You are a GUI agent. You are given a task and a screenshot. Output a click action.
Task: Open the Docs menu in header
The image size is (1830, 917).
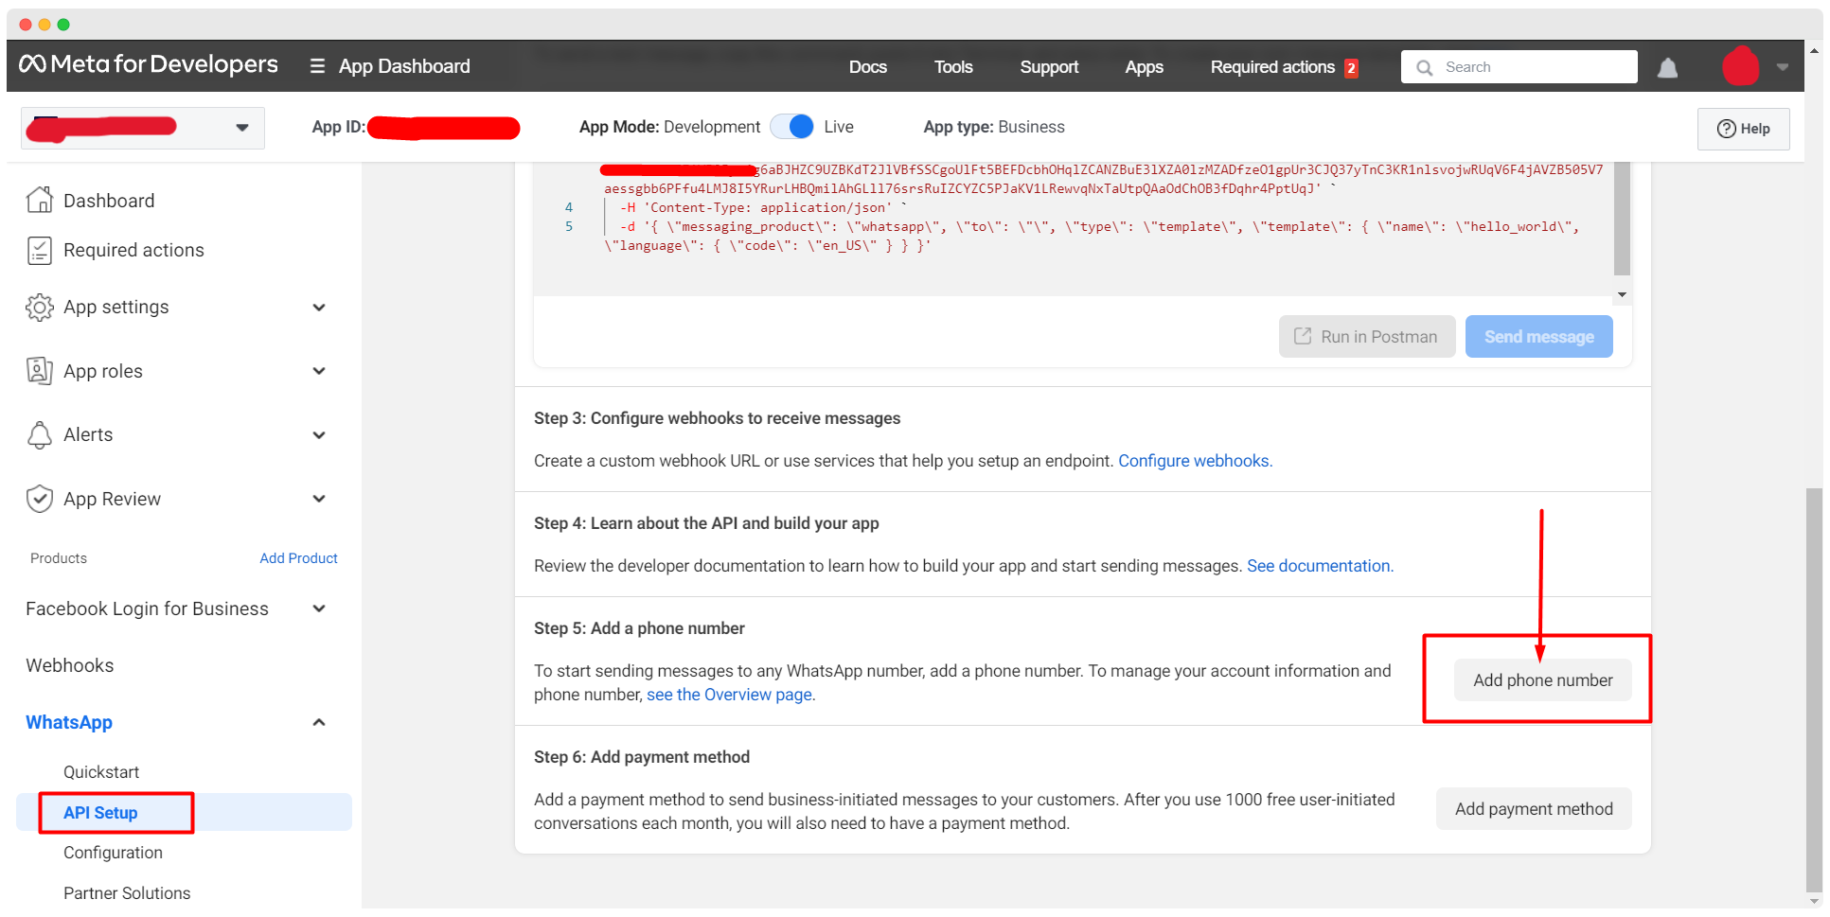tap(867, 67)
